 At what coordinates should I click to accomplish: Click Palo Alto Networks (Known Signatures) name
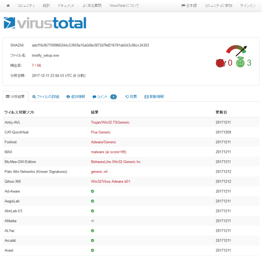(x=36, y=172)
